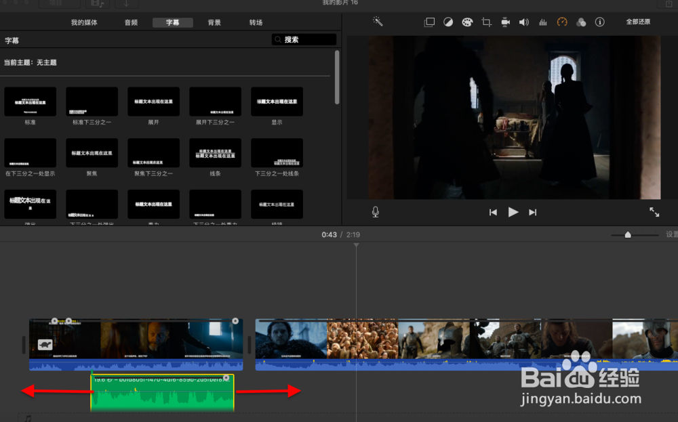Viewport: 678px width, 422px height.
Task: Select the 聚焦下三分之一 title thumbnail
Action: (x=153, y=153)
